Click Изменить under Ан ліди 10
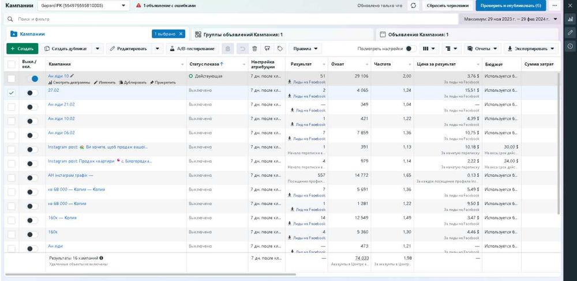The image size is (577, 281). tap(104, 82)
